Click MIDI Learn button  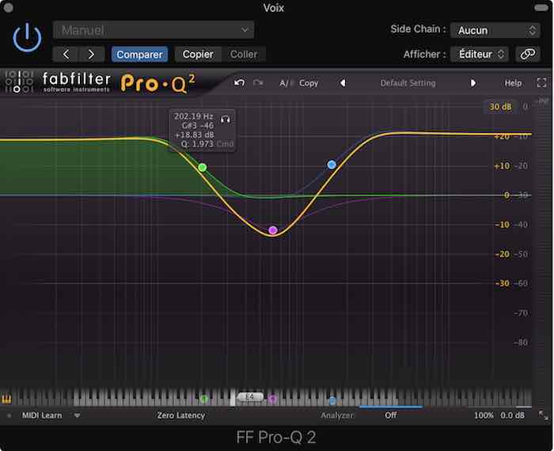point(42,415)
